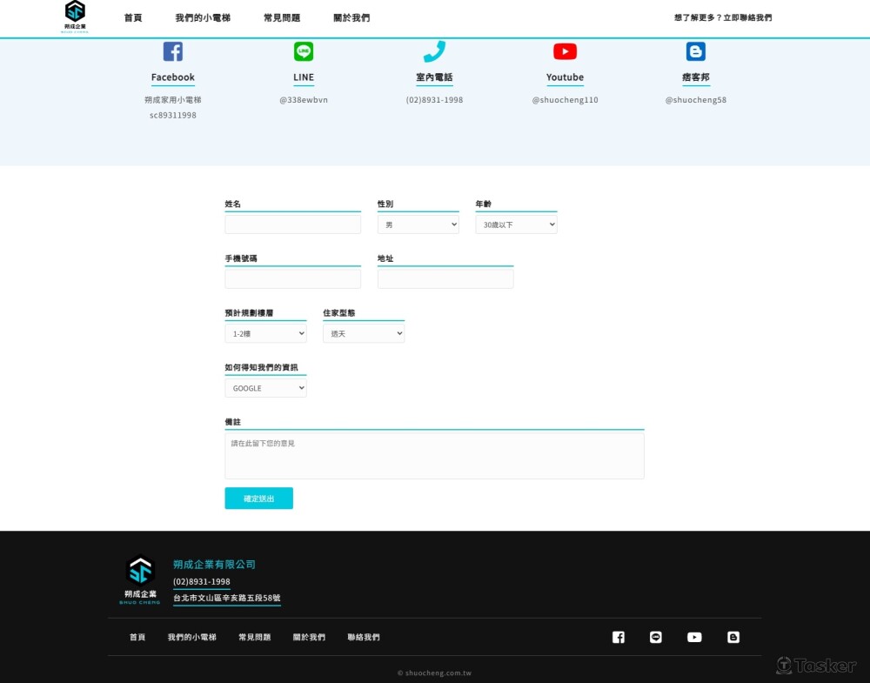Viewport: 870px width, 683px height.
Task: Open the 性別 gender dropdown
Action: pyautogui.click(x=418, y=224)
